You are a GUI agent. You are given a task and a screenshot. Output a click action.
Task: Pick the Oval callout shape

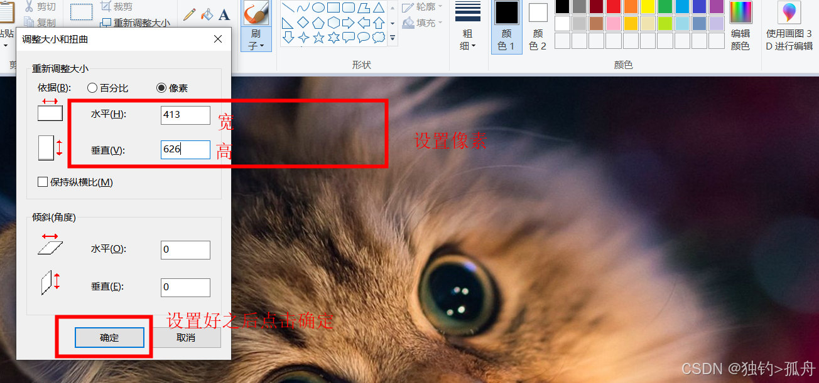pos(364,38)
